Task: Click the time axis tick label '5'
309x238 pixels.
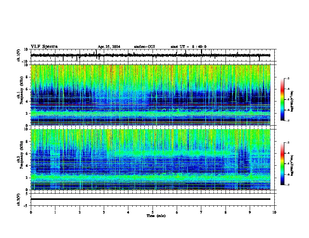Action: pyautogui.click(x=153, y=212)
